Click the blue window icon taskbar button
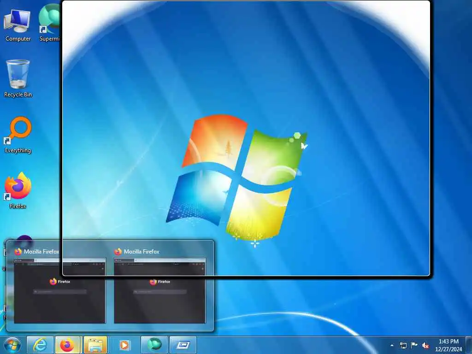472x354 pixels. [183, 345]
